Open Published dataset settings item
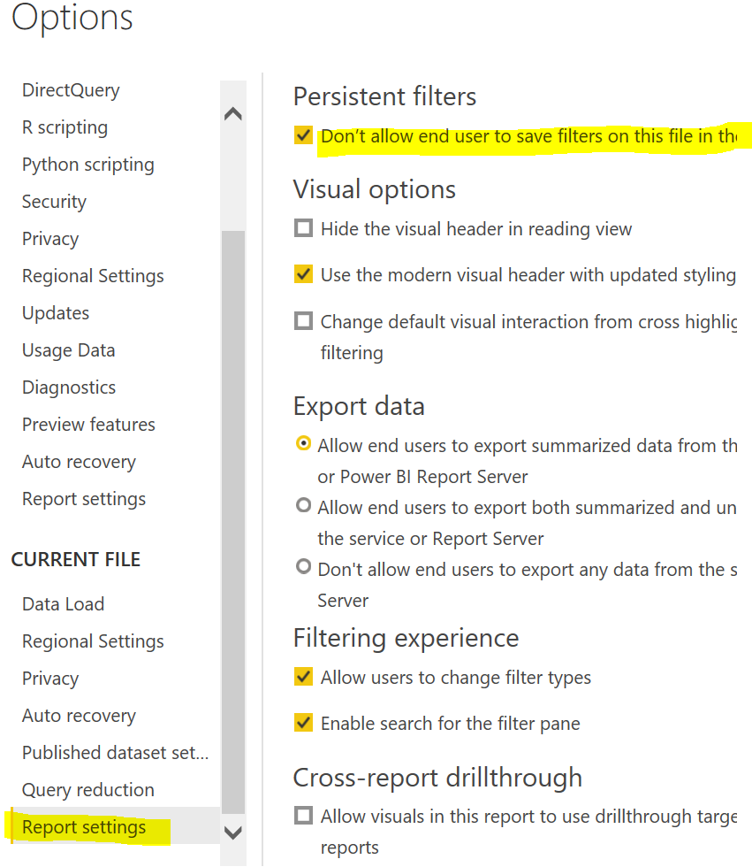 coord(115,753)
